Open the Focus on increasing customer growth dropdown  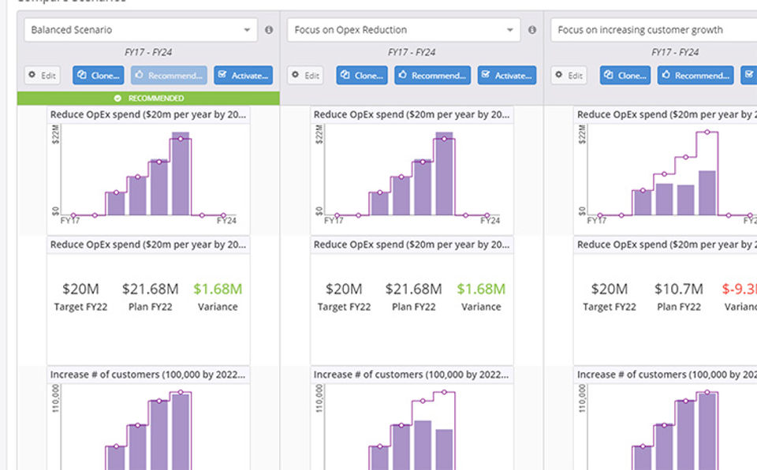point(654,30)
